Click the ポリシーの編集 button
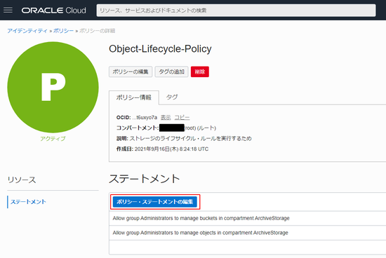 point(131,72)
